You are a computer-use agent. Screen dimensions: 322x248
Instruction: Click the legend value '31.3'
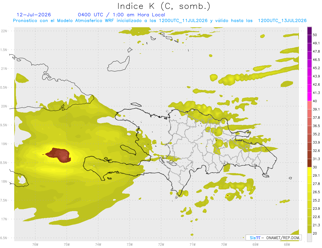(x=316, y=159)
